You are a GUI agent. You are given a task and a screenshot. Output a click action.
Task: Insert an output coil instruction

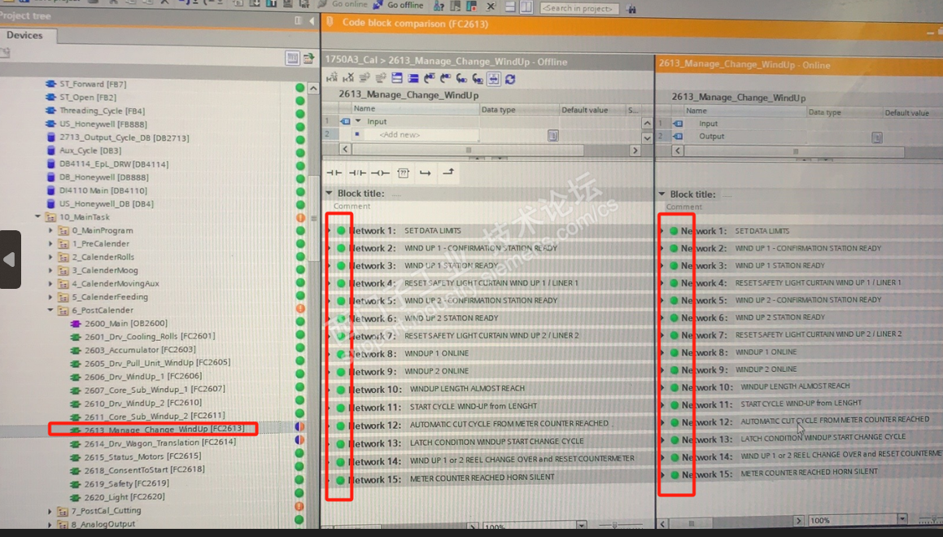380,173
